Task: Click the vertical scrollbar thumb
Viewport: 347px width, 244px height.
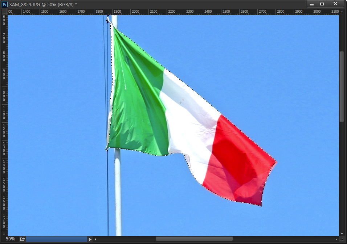Action: point(342,86)
